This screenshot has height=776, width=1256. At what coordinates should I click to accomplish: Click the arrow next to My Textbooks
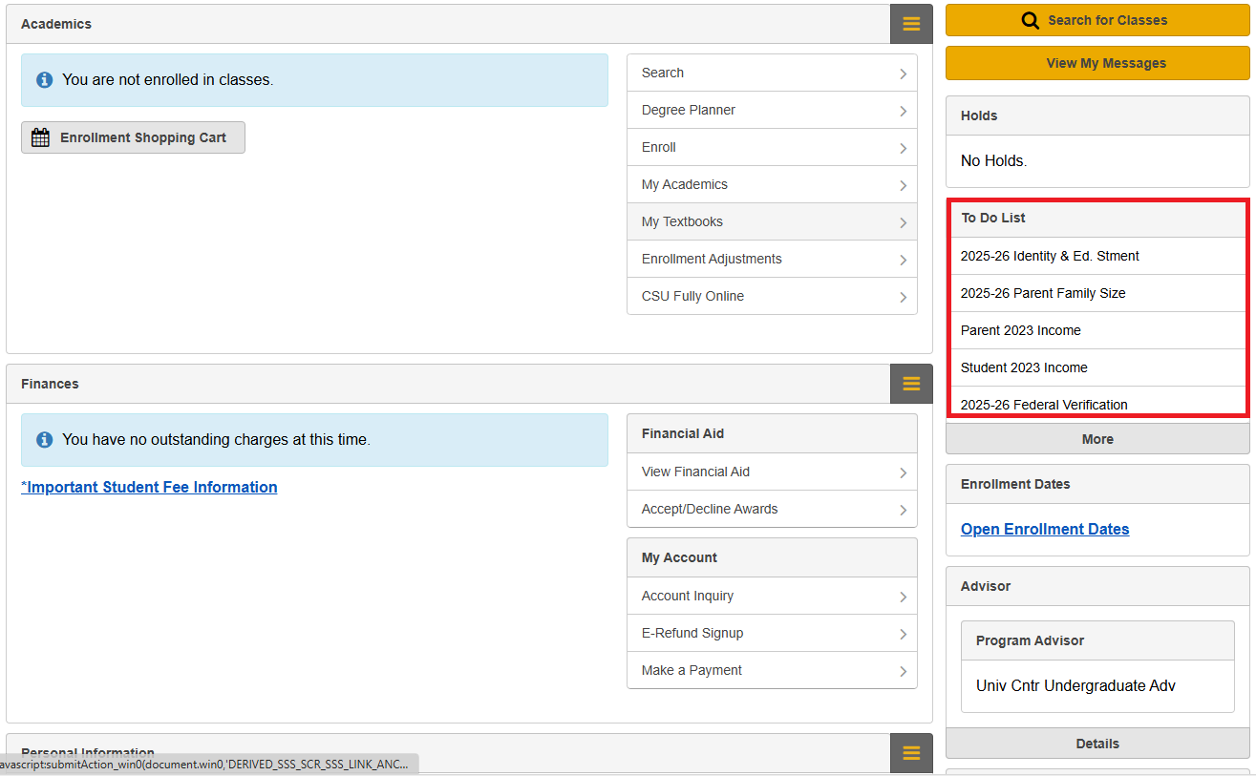pyautogui.click(x=903, y=222)
